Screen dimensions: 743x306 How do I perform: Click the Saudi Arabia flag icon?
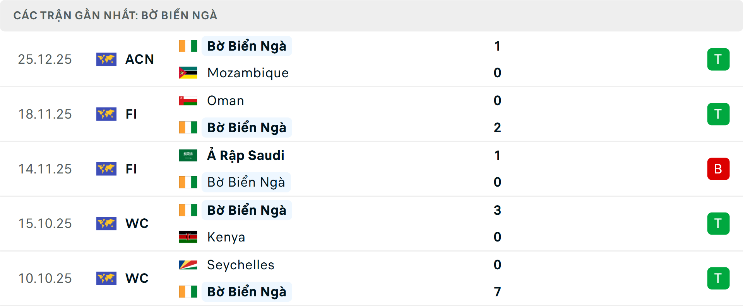(188, 155)
